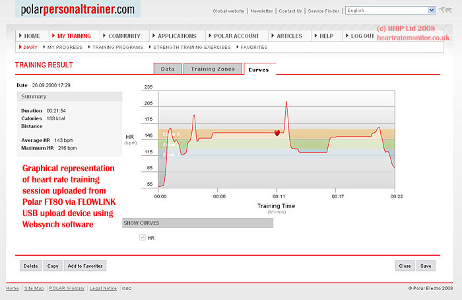
Task: Click the Close button
Action: point(405,266)
